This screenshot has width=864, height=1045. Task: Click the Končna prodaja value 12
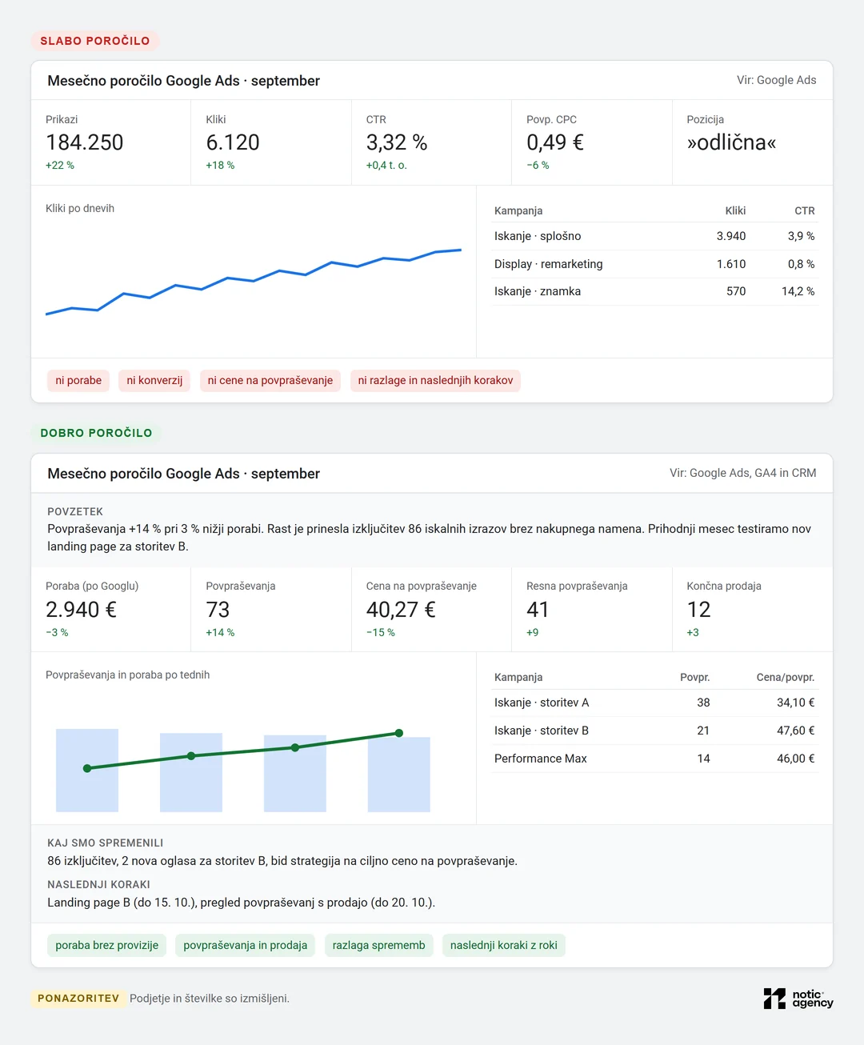pyautogui.click(x=698, y=610)
